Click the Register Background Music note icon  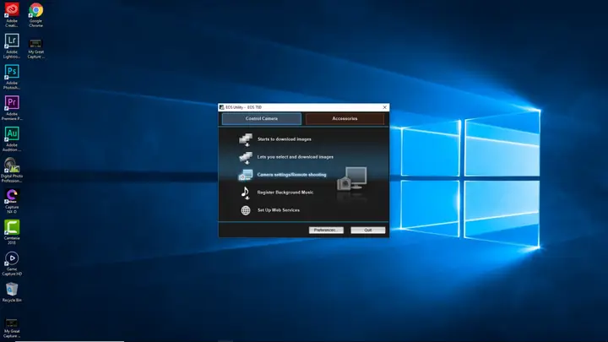(245, 193)
